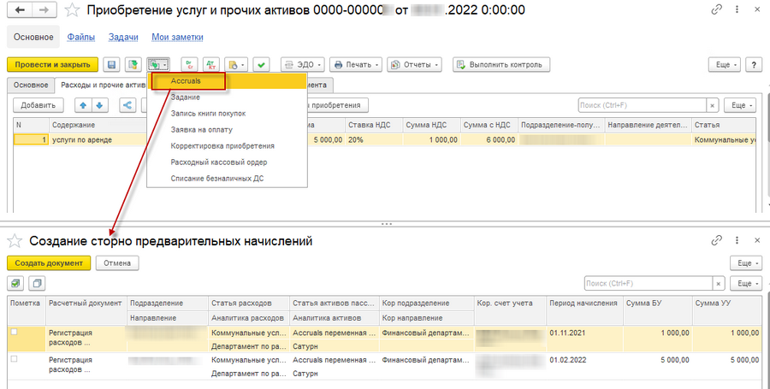The image size is (770, 389).
Task: Switch to Расходы и прочие активы tab
Action: [x=101, y=85]
